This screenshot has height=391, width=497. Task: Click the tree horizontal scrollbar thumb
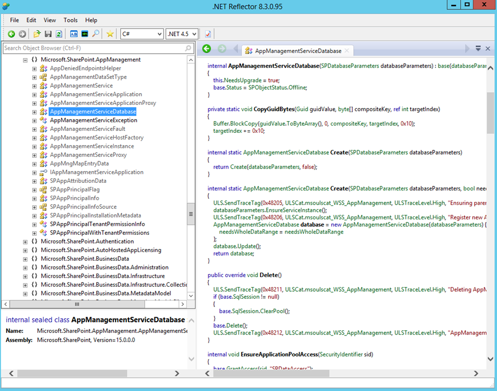pos(77,304)
